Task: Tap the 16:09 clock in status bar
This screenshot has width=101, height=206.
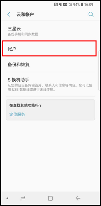Action: tap(89, 5)
